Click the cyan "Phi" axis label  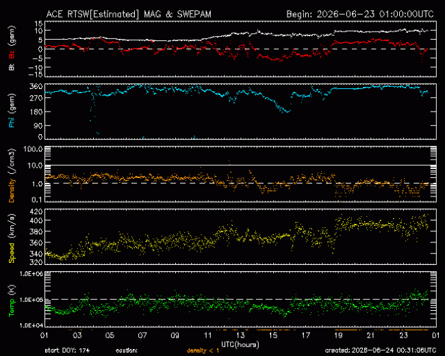coord(12,121)
